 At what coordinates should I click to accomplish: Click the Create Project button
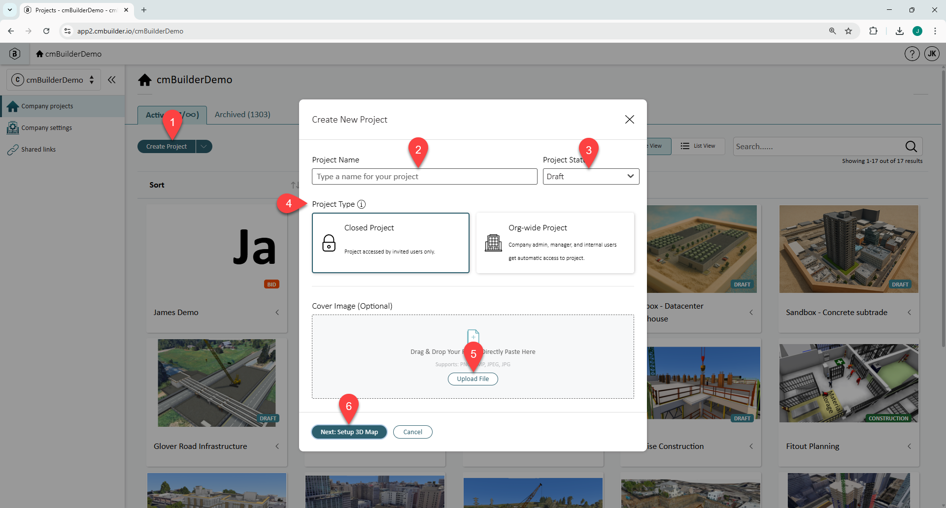click(x=167, y=147)
